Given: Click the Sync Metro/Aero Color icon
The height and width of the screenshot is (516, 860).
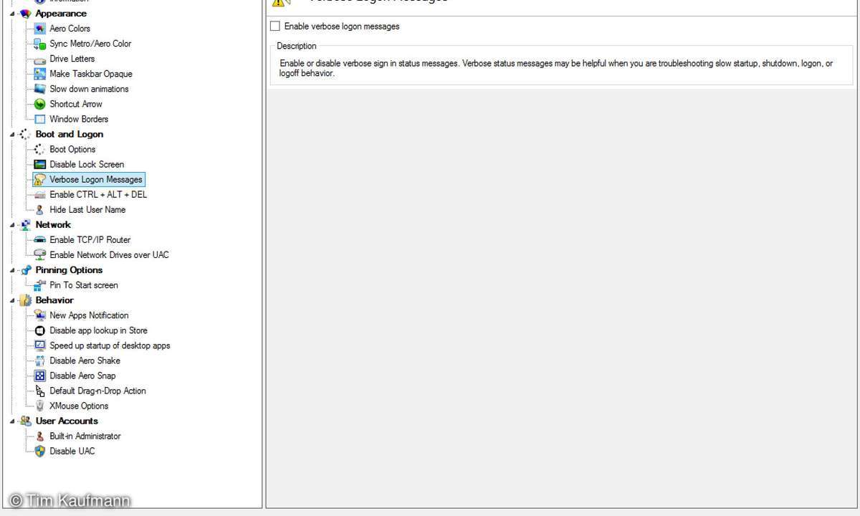Looking at the screenshot, I should (40, 44).
